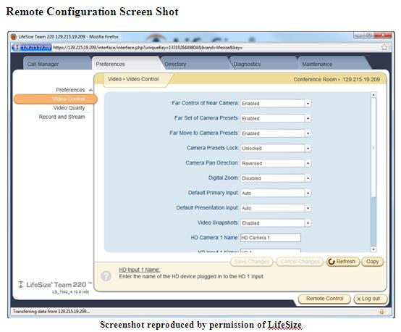Open the Default Primary Input dropdown
The width and height of the screenshot is (401, 332).
click(276, 193)
